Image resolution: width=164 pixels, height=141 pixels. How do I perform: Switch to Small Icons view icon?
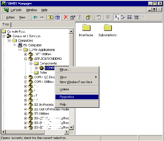pyautogui.click(x=123, y=17)
